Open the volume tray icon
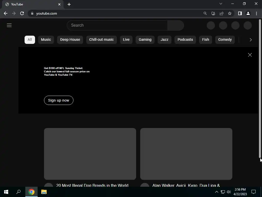The height and width of the screenshot is (197, 262). (x=229, y=192)
